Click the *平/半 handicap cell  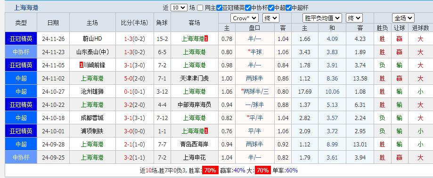tap(254, 118)
